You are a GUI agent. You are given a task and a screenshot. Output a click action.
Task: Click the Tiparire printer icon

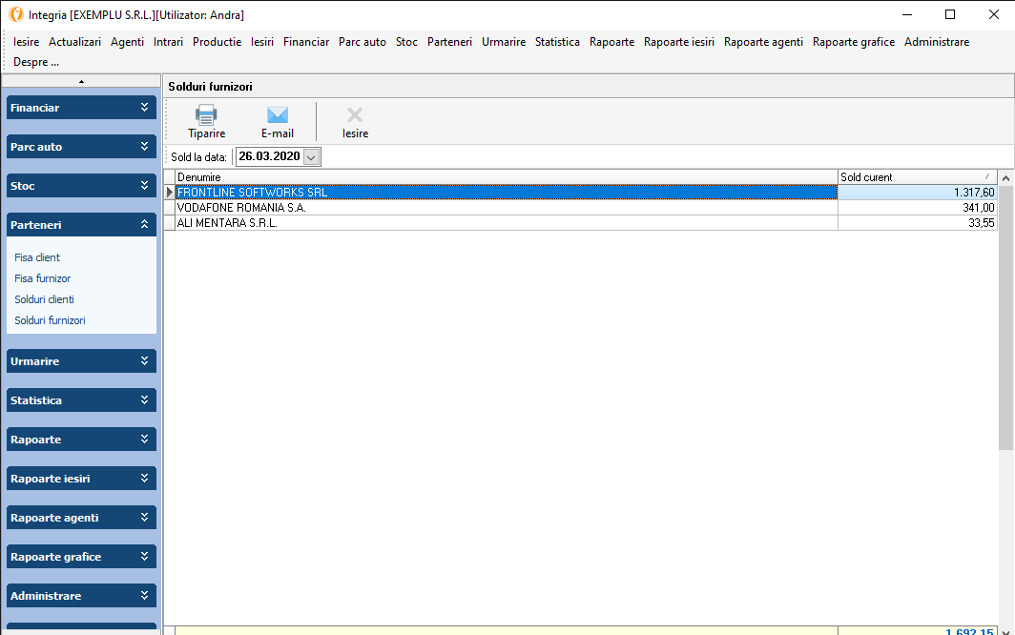pyautogui.click(x=206, y=115)
